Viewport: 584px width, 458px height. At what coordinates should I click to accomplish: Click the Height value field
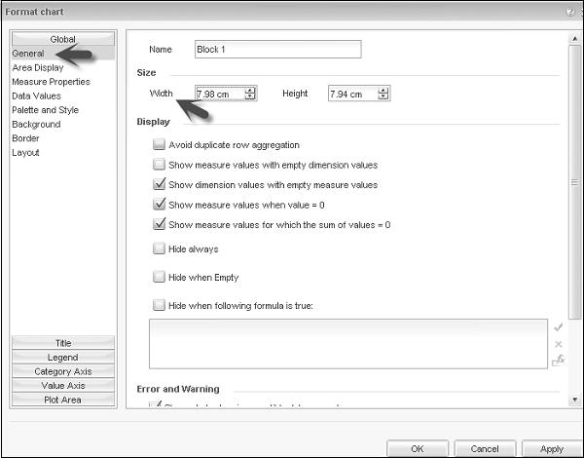tap(353, 94)
